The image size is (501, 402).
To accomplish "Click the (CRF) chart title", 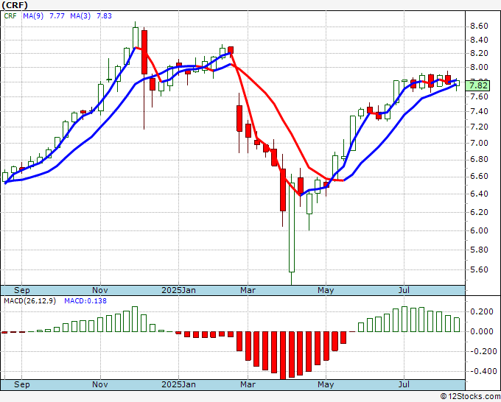I will 15,5.
